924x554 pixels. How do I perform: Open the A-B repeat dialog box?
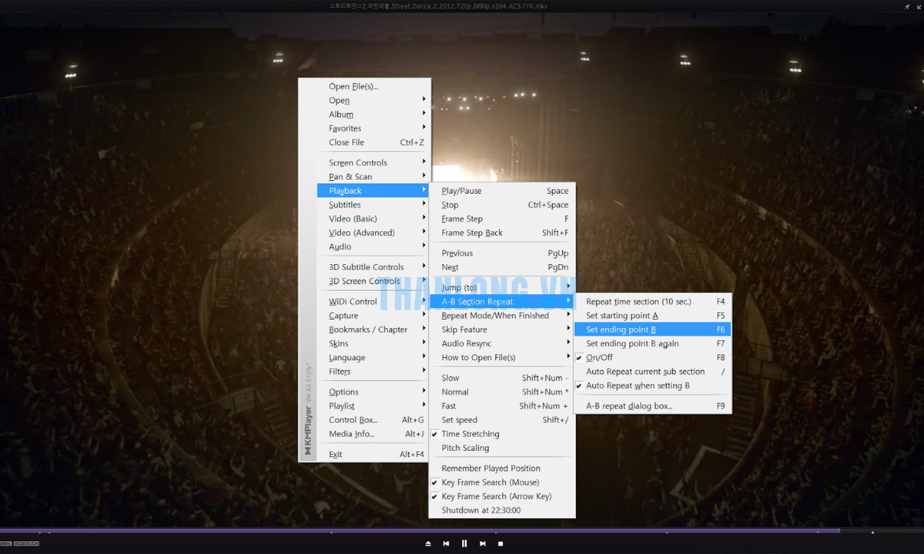(629, 405)
